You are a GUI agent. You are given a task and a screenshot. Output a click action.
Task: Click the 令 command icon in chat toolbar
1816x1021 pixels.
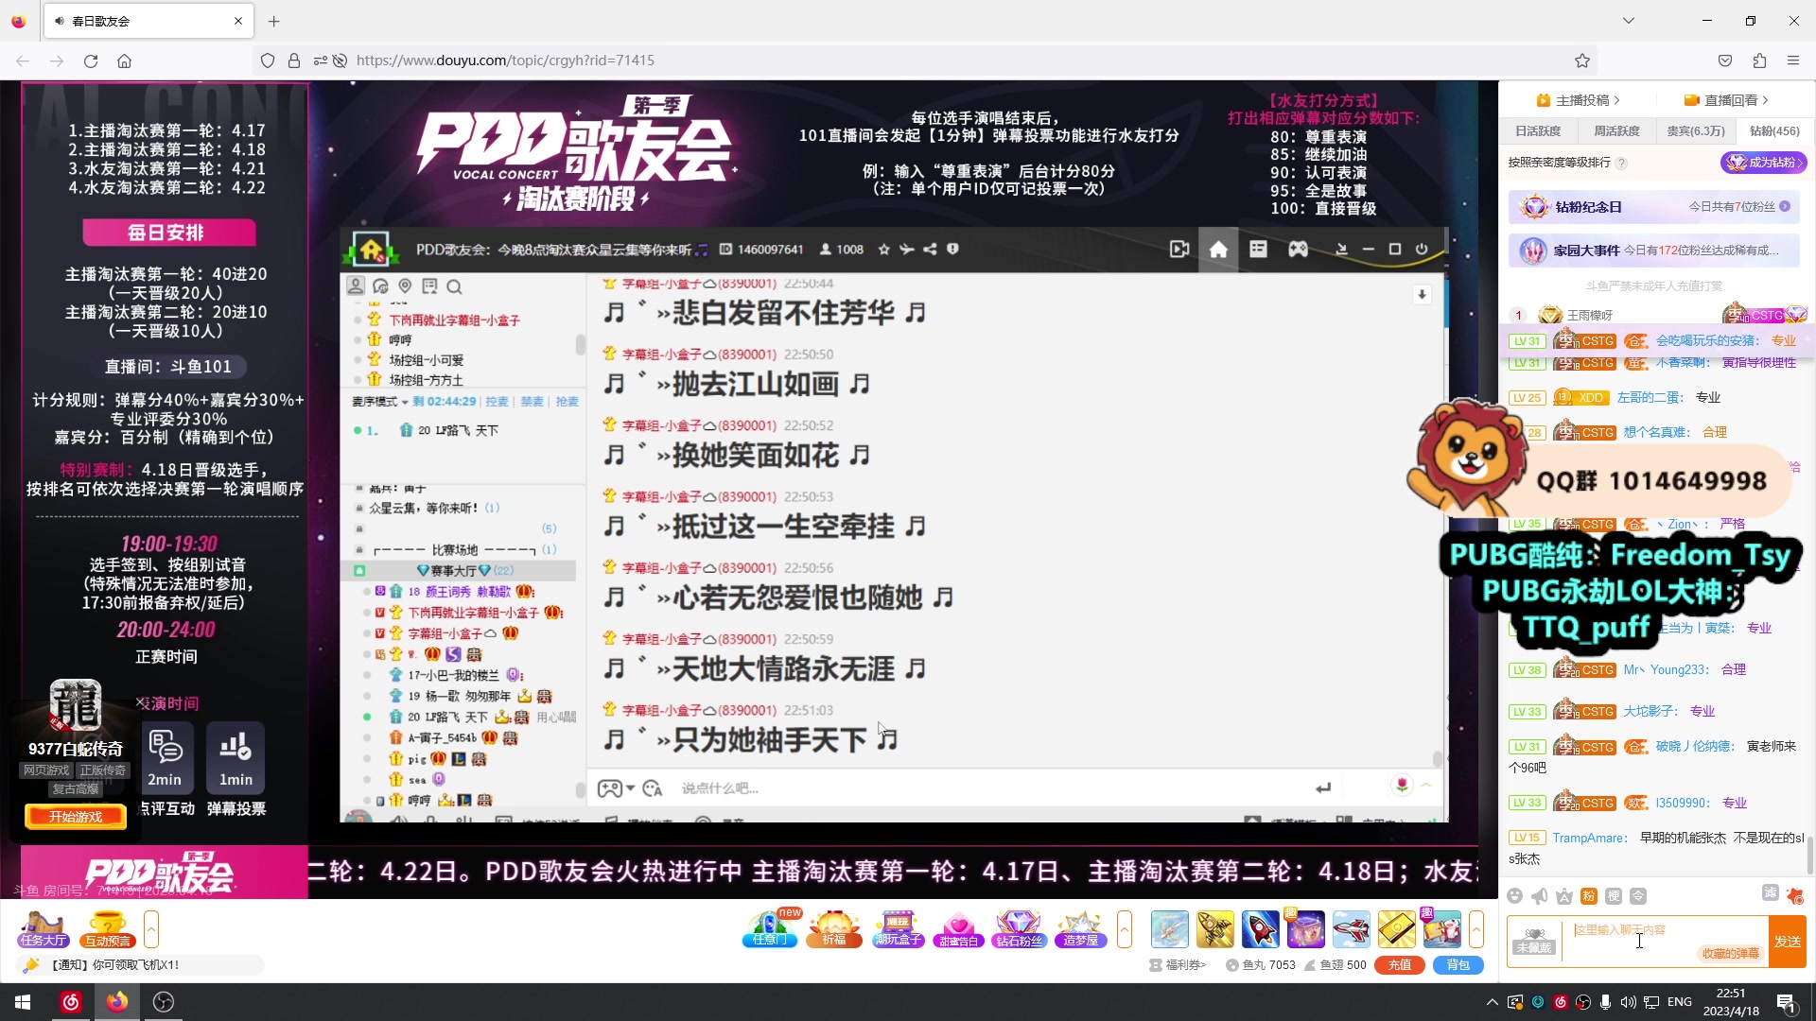coord(1638,896)
